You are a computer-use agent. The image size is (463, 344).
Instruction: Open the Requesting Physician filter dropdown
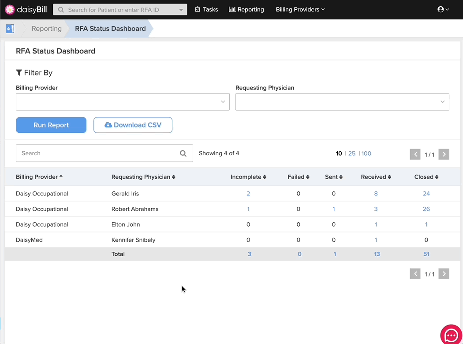(x=342, y=102)
